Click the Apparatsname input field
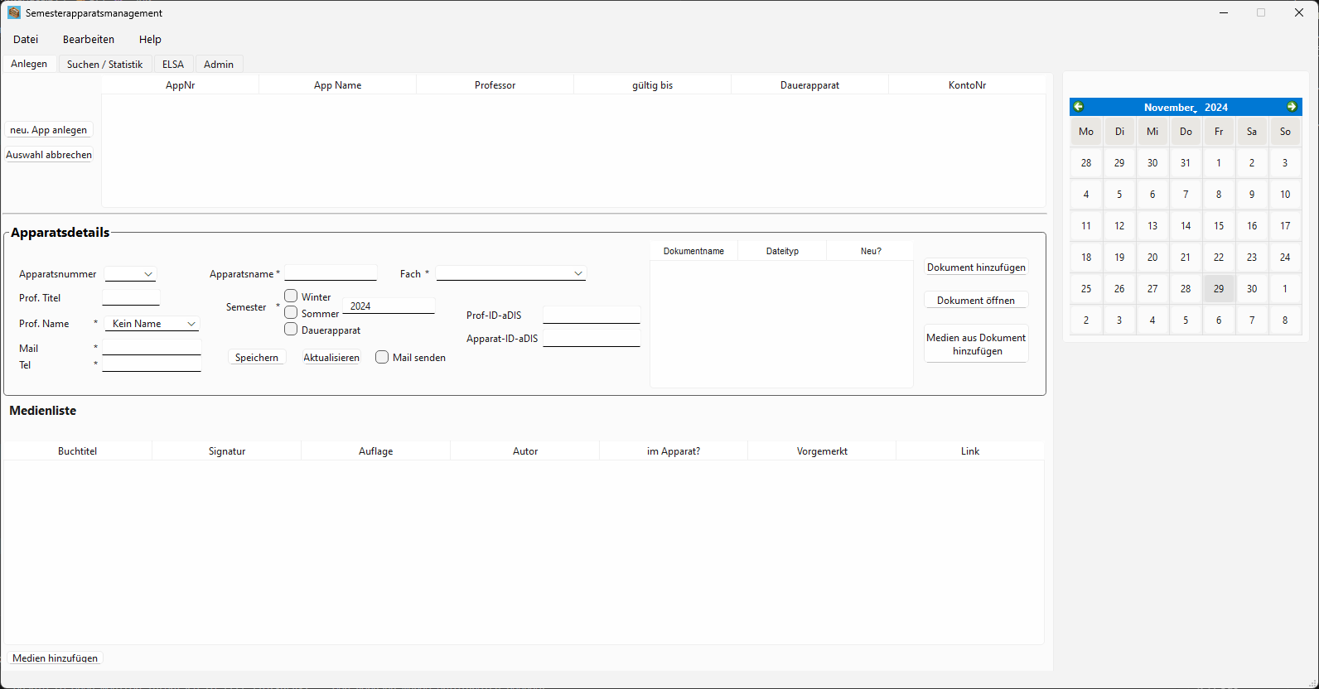 pos(331,273)
